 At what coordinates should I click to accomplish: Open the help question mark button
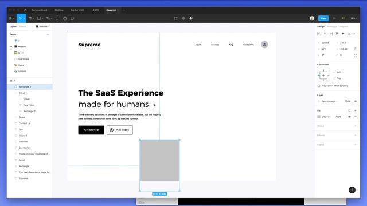pos(352,190)
